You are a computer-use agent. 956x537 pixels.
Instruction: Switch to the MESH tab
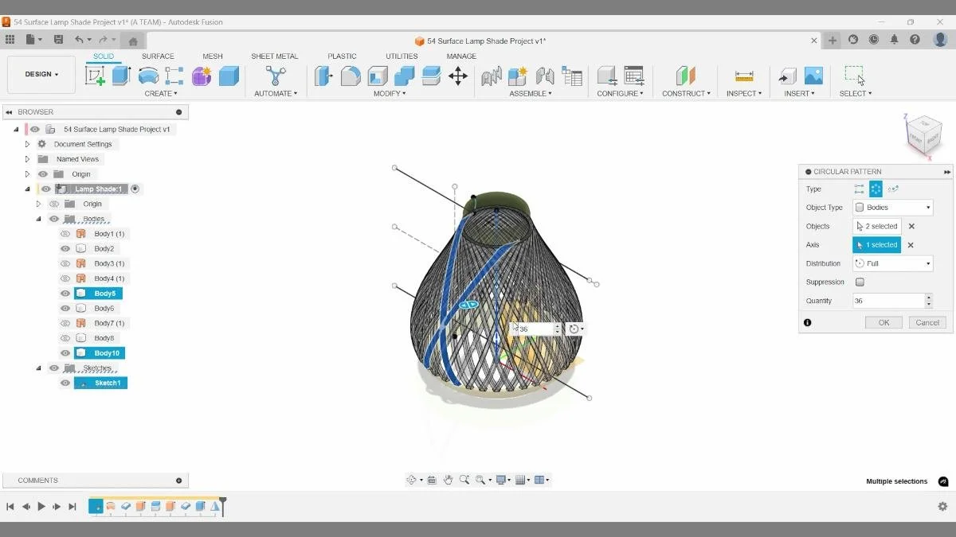213,56
